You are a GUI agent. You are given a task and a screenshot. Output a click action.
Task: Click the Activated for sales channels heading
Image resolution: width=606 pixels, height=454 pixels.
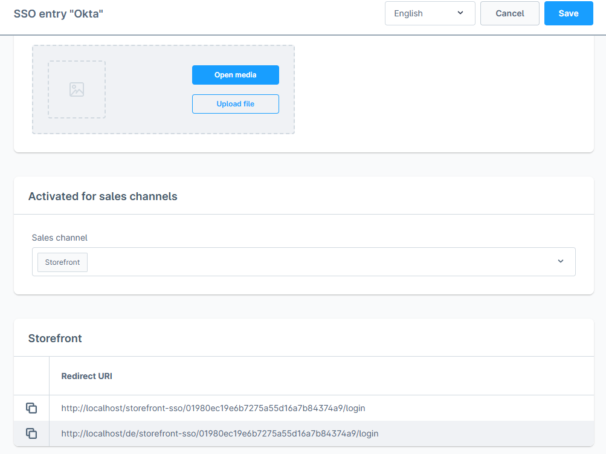[x=103, y=196]
